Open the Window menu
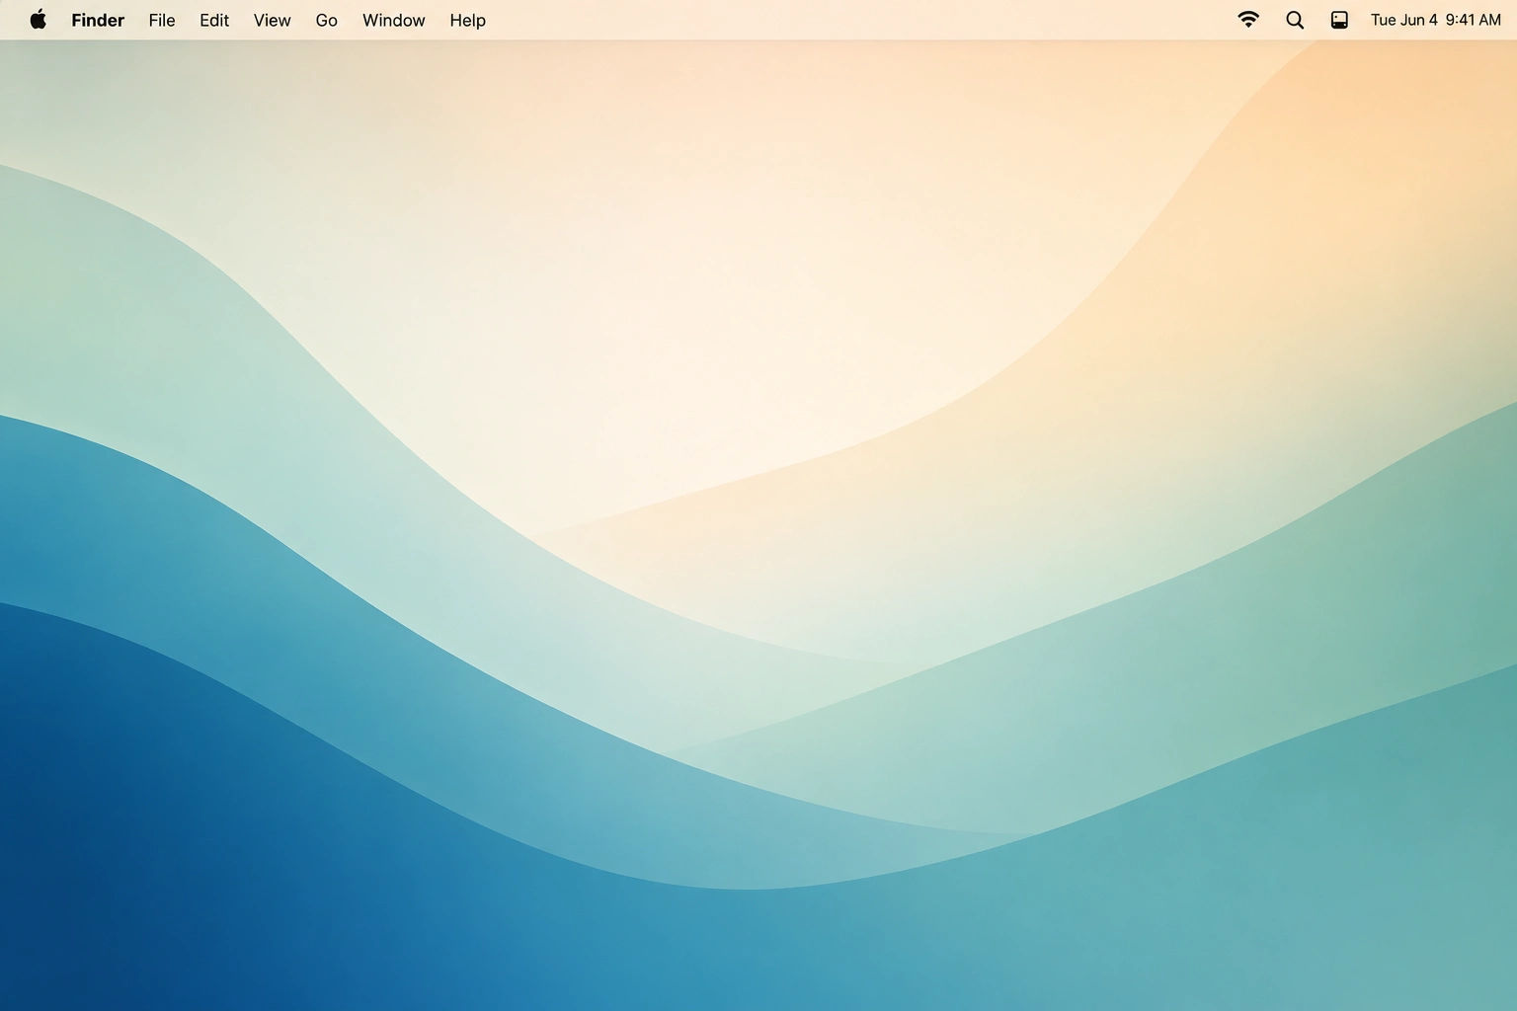The image size is (1517, 1011). 393,20
